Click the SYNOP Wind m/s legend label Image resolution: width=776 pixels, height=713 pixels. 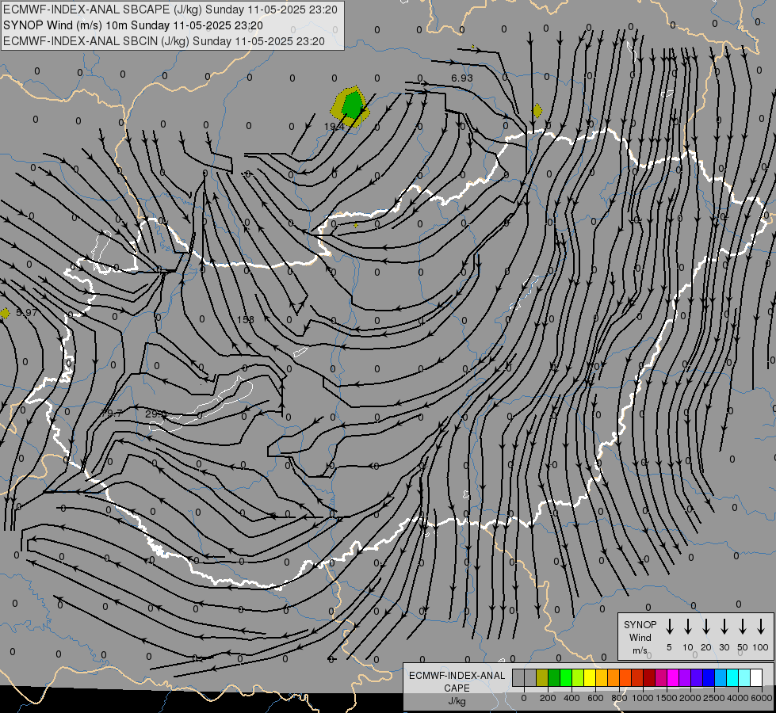tap(640, 637)
